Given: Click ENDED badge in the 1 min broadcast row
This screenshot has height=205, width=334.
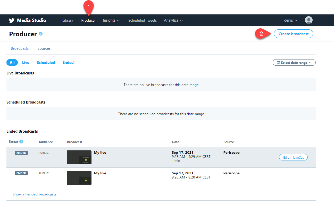Looking at the screenshot, I should pyautogui.click(x=21, y=153).
